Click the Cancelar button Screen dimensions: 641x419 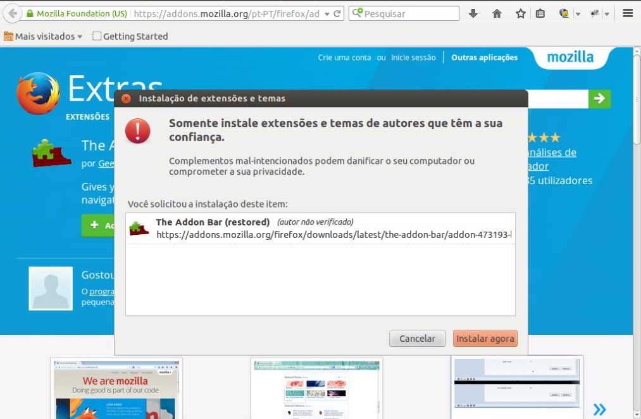click(417, 339)
